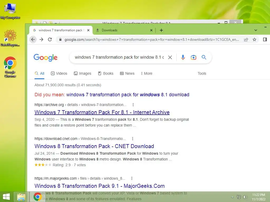
Task: Search by image with the camera icon
Action: [193, 57]
